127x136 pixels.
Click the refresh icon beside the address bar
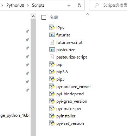pos(80,5)
